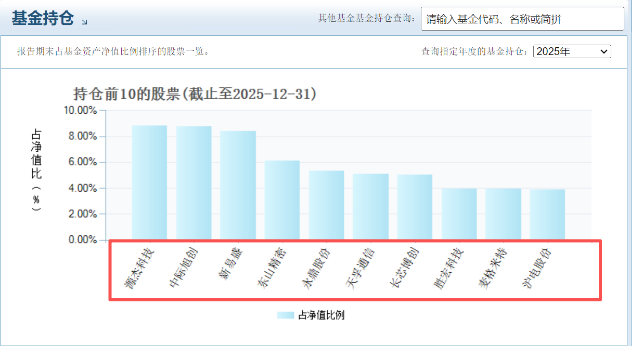Click the 0.00% y-axis tick label
The height and width of the screenshot is (346, 643).
click(82, 240)
